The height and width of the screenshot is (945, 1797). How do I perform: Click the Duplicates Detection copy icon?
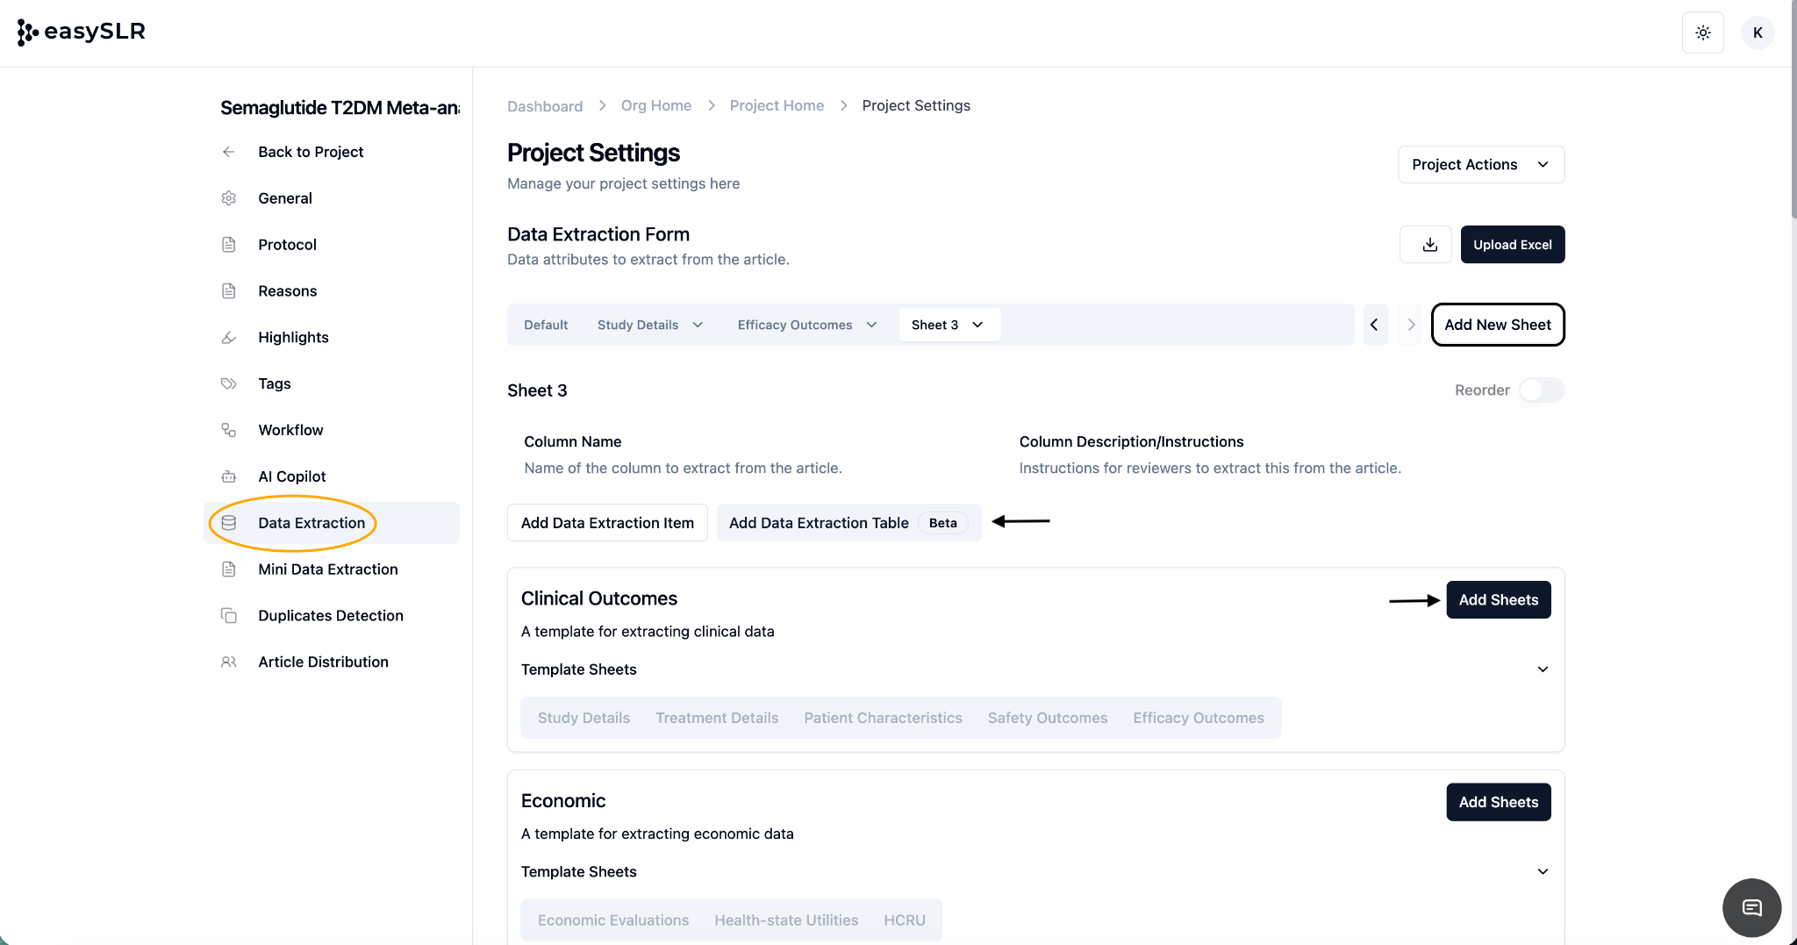[x=229, y=616]
